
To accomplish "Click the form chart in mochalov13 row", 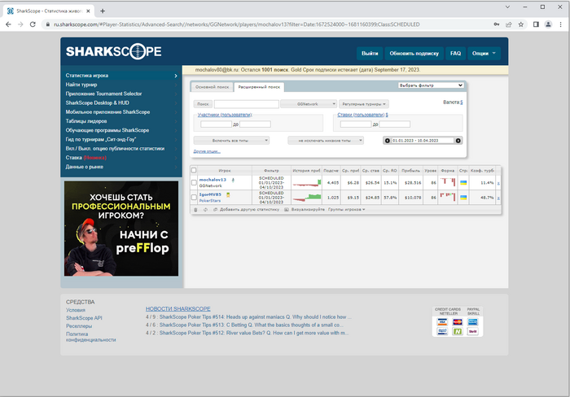I will tap(448, 182).
